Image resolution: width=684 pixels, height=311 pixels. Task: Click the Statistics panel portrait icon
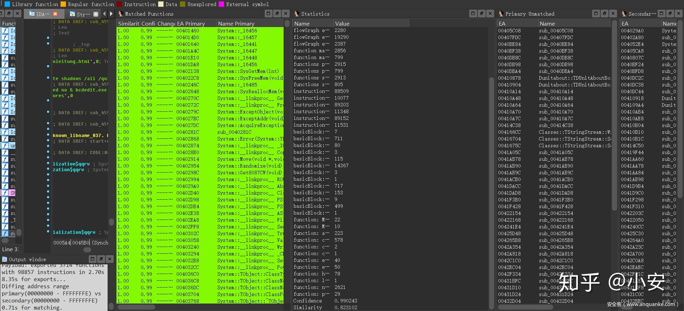[296, 14]
